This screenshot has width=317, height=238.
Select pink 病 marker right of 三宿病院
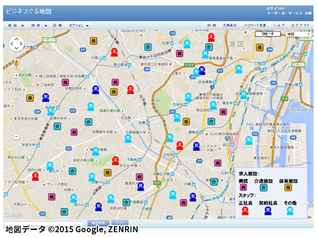[65, 82]
